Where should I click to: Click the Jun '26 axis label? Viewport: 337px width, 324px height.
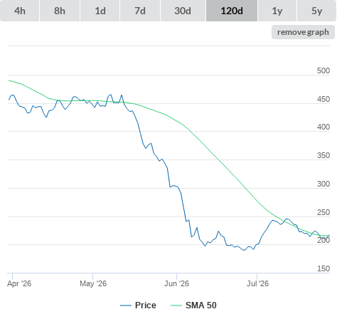[177, 283]
